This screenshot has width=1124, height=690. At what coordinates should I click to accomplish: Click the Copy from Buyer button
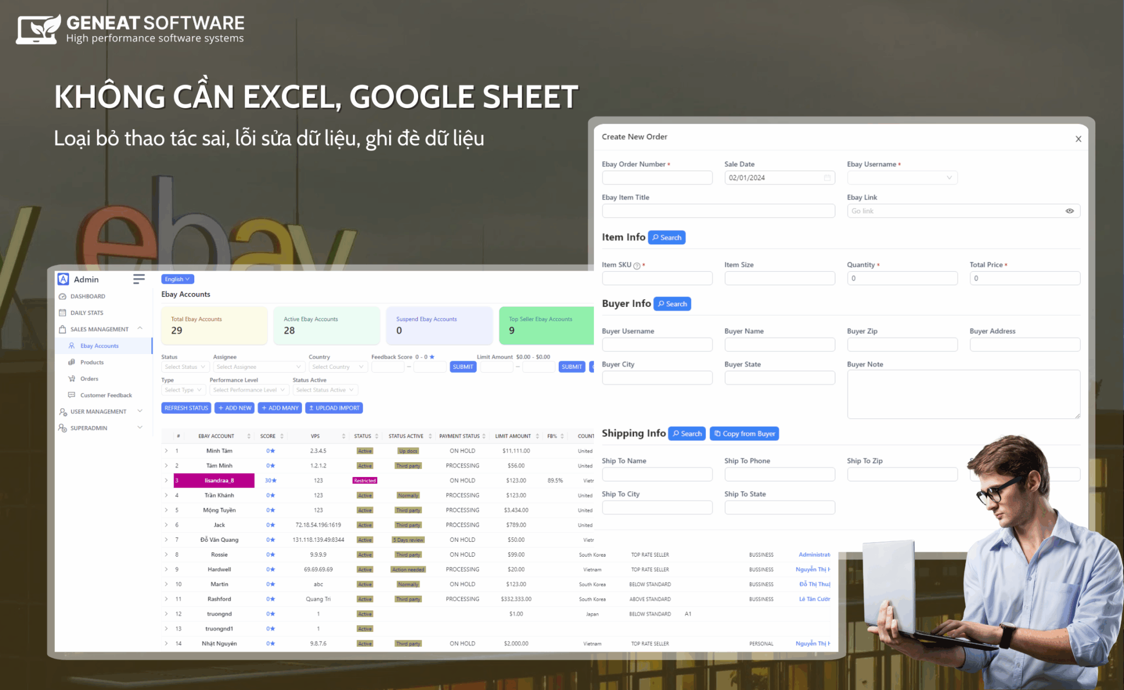click(x=744, y=434)
